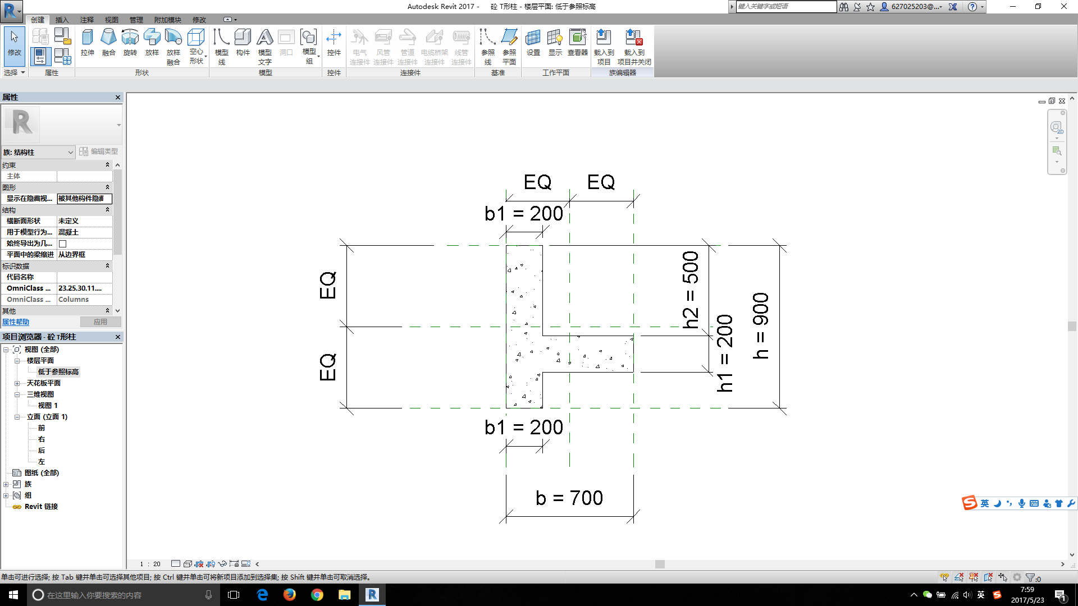Click the 载入到项目 load into project icon

[x=604, y=47]
